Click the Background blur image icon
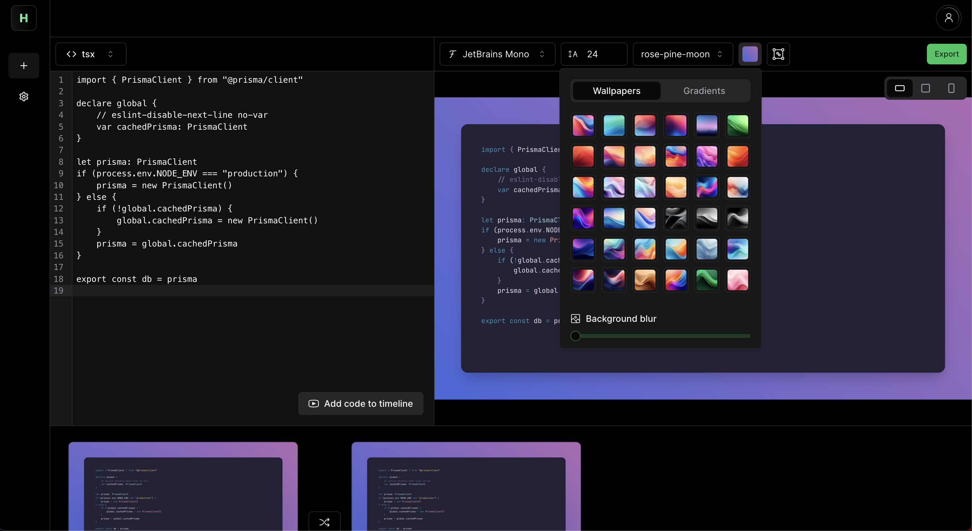The height and width of the screenshot is (531, 972). (576, 319)
